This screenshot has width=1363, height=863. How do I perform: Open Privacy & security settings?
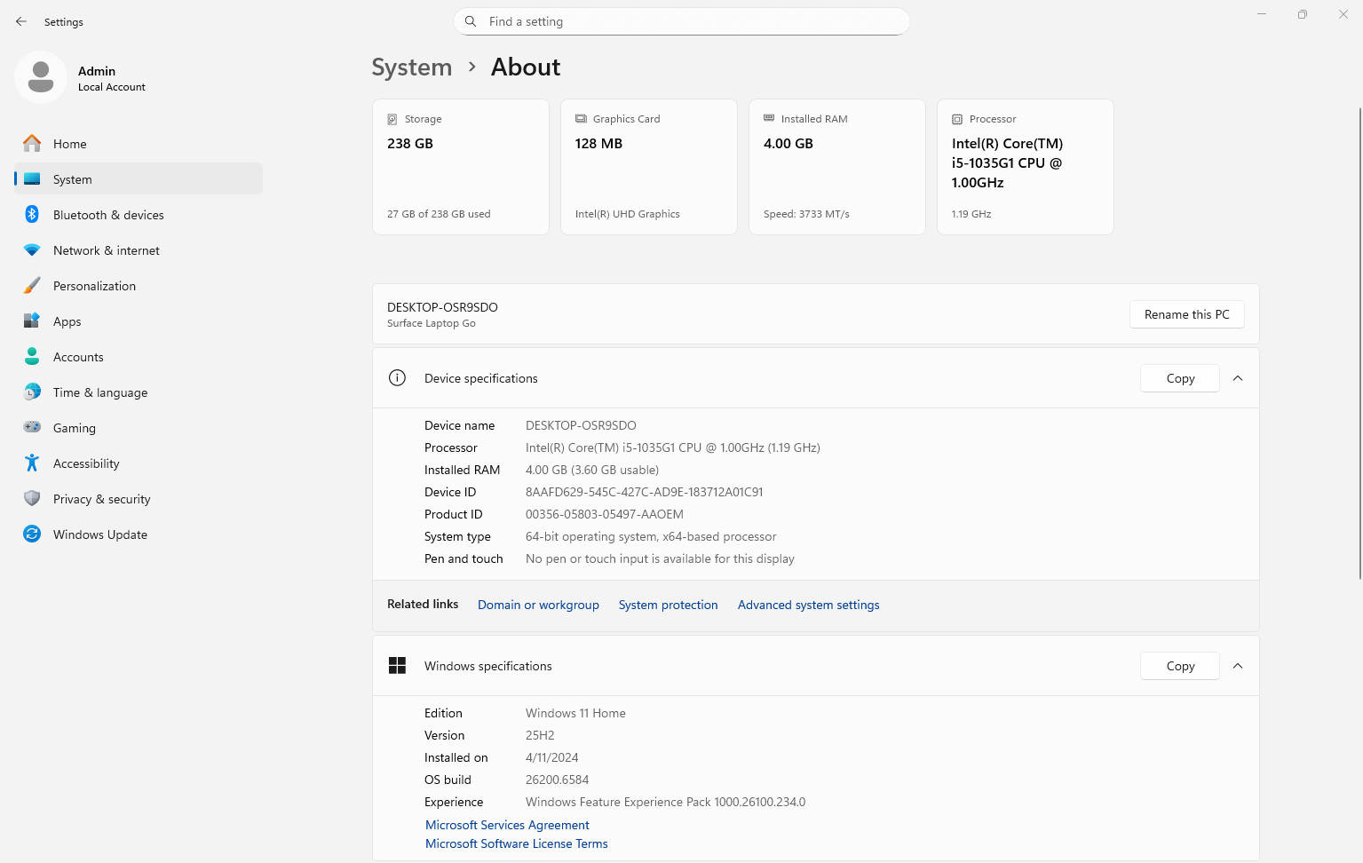[139, 499]
